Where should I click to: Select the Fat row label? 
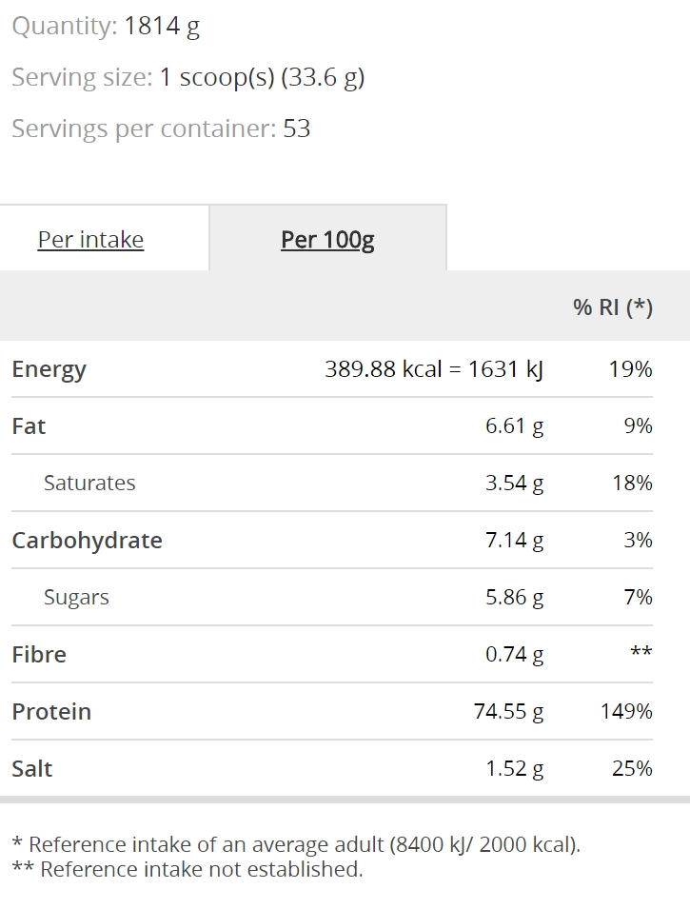29,426
